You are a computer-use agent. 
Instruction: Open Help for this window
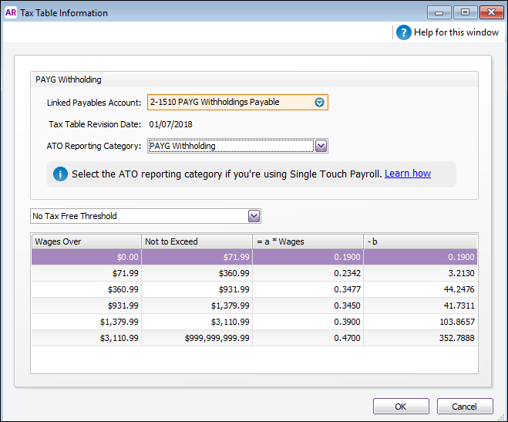(447, 32)
